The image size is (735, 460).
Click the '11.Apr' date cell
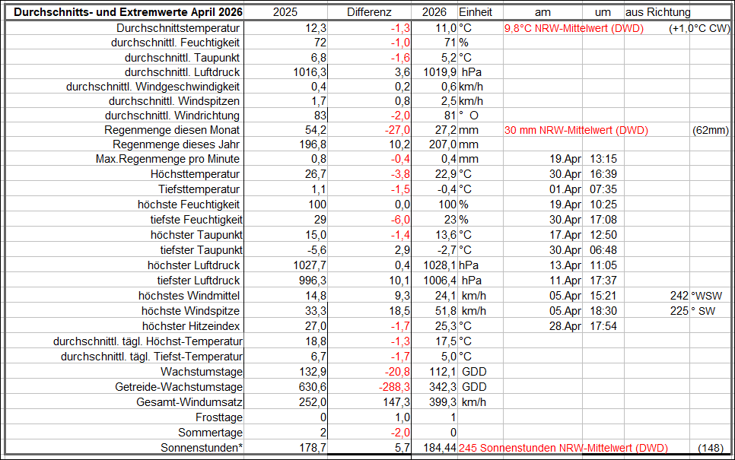tap(565, 281)
